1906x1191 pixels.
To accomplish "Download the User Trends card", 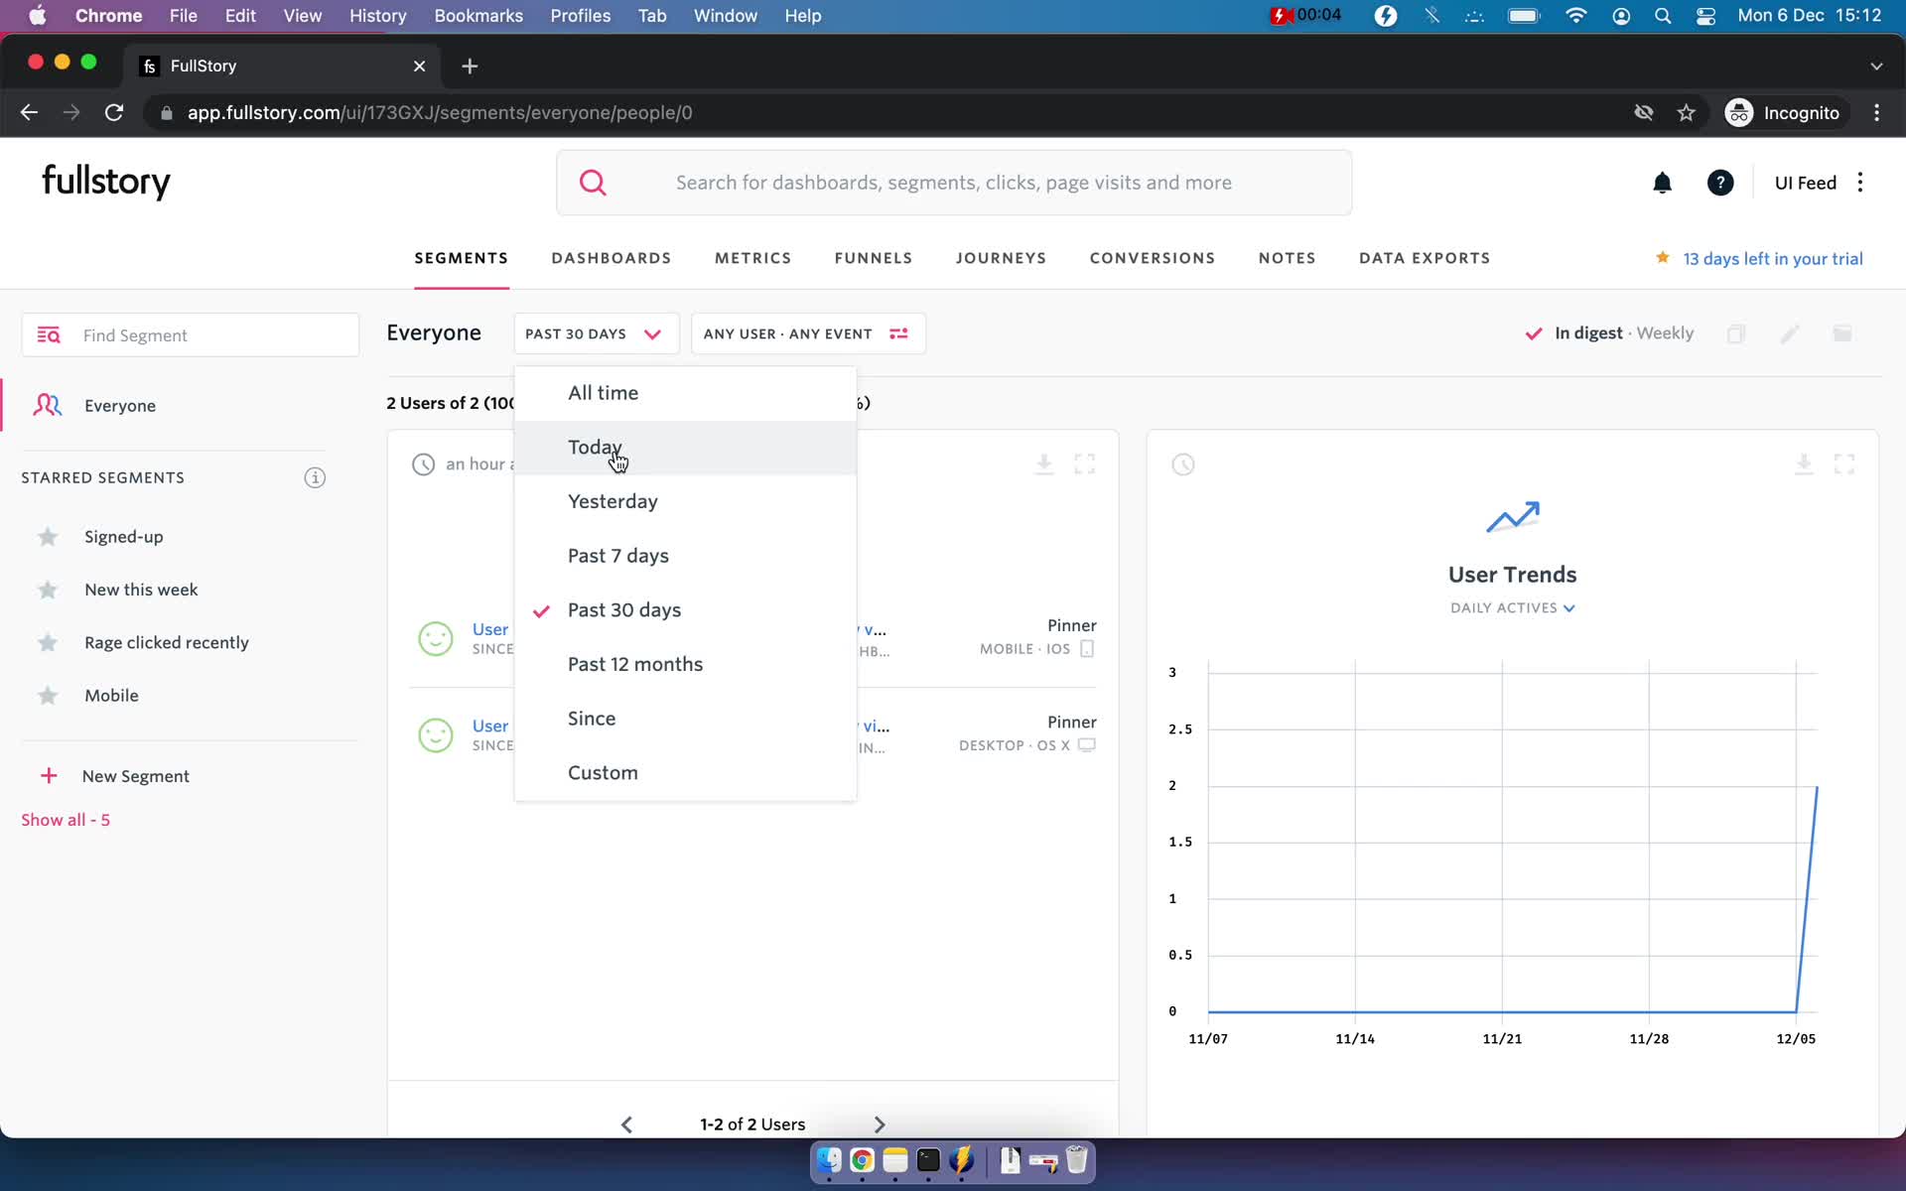I will [1804, 463].
